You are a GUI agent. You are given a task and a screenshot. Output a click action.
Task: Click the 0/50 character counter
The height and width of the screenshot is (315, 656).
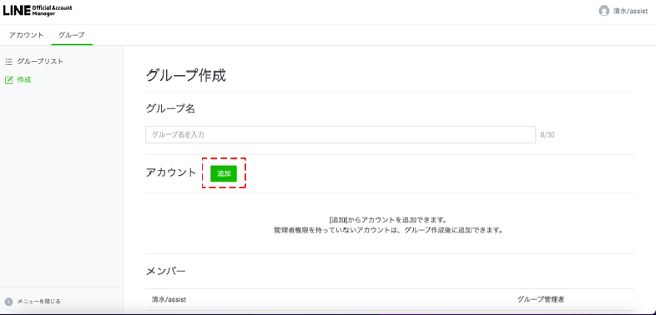(548, 135)
